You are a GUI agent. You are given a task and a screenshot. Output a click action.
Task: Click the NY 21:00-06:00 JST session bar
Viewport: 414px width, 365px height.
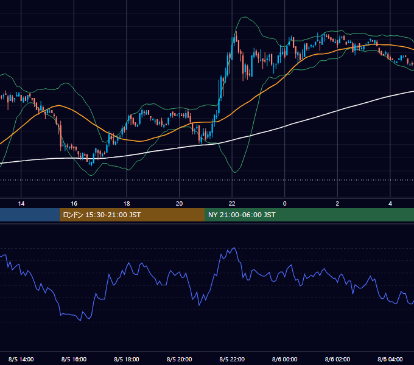pyautogui.click(x=309, y=215)
